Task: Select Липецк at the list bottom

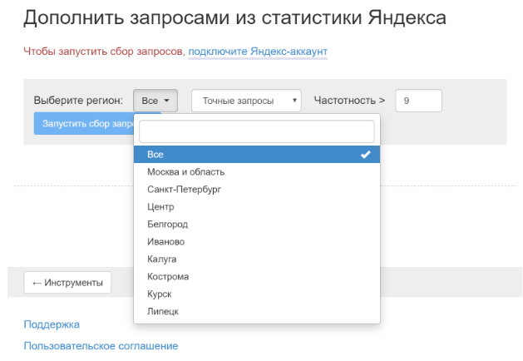Action: point(257,311)
